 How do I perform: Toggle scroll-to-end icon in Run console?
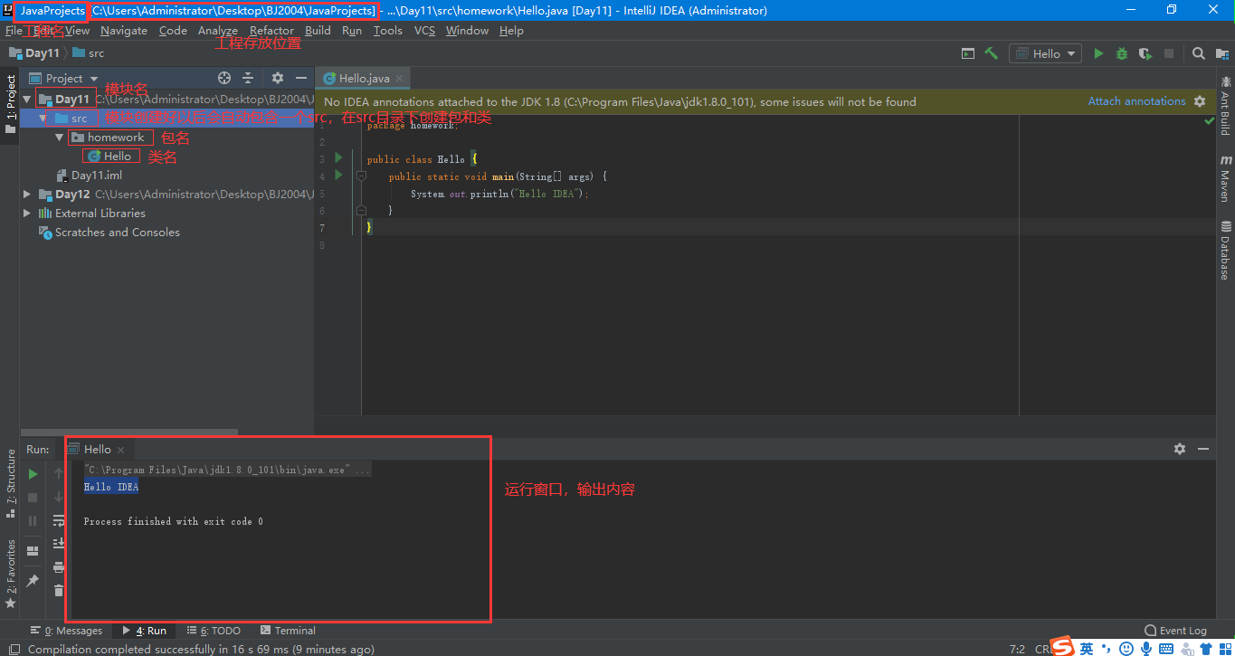[59, 544]
